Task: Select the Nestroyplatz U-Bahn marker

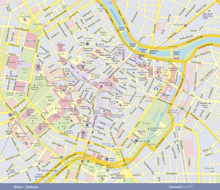Action: (x=186, y=26)
